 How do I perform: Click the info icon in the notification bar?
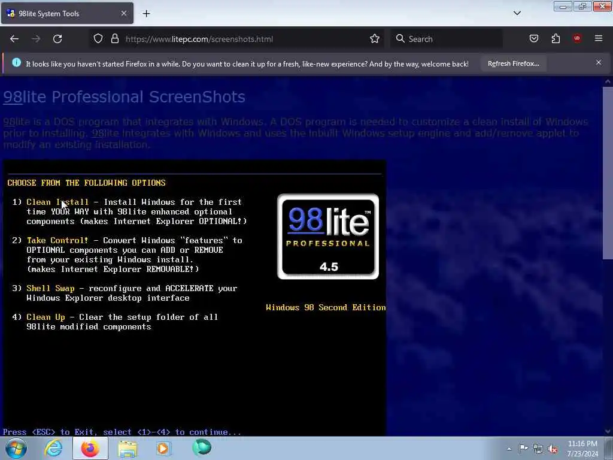click(16, 62)
